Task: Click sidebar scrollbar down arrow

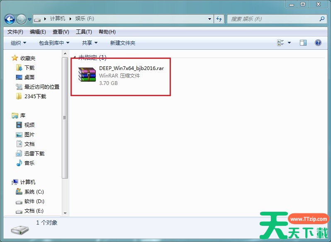Action: 65,213
